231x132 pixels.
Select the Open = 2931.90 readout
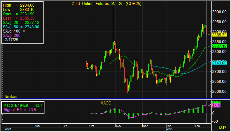pyautogui.click(x=19, y=14)
